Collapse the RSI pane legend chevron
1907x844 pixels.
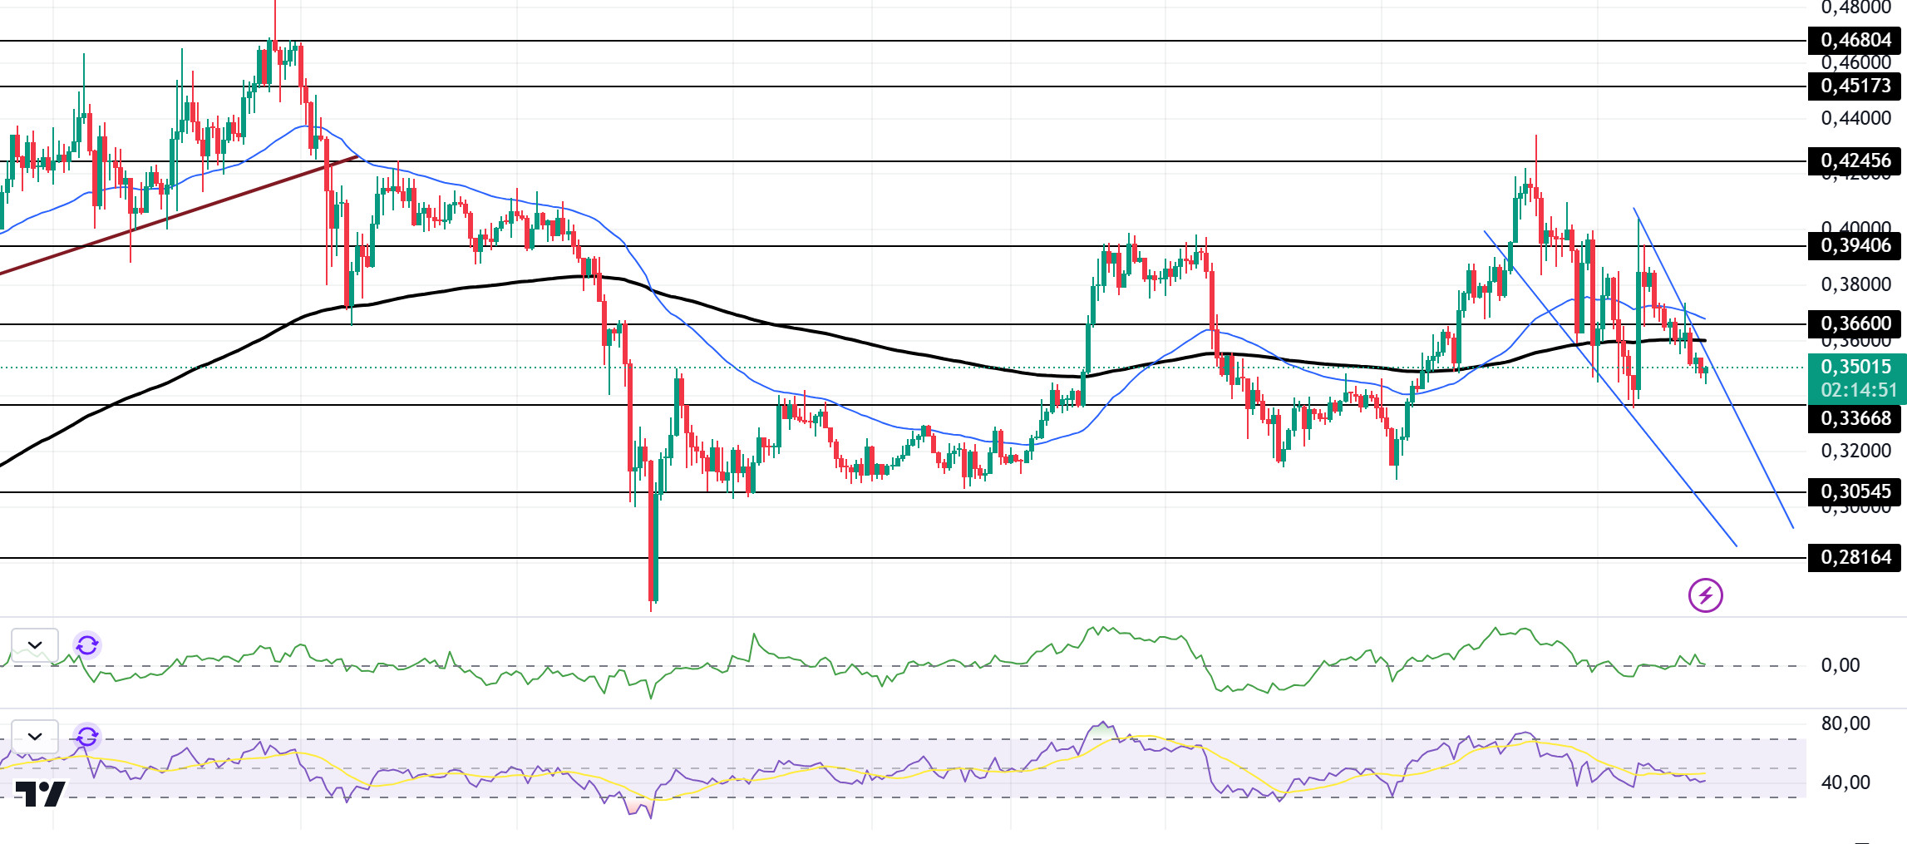(x=35, y=736)
